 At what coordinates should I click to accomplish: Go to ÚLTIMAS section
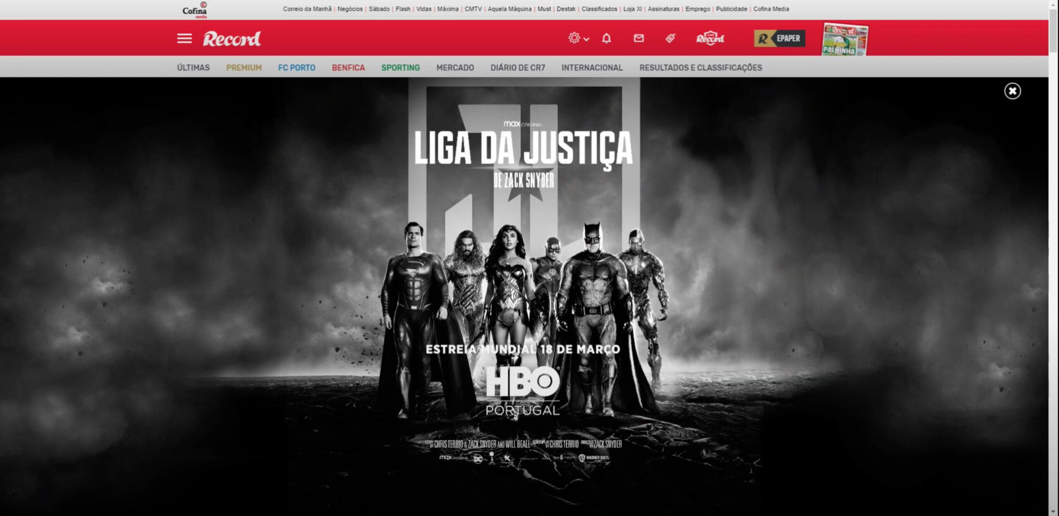[x=193, y=67]
